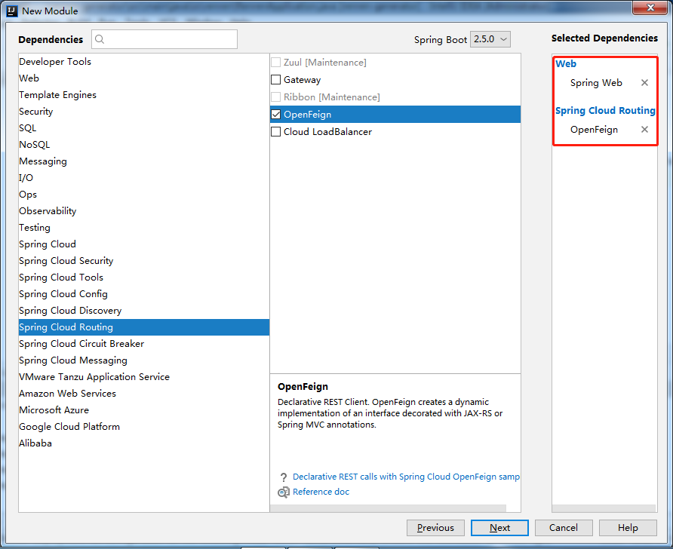Select Web category

[144, 78]
